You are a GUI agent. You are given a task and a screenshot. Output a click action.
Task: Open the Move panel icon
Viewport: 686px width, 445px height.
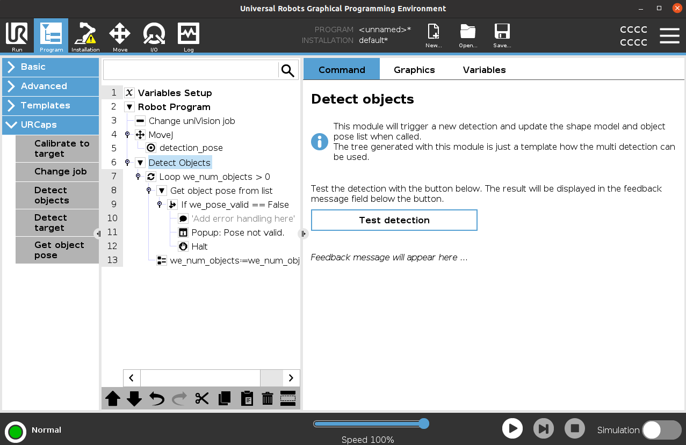(x=120, y=37)
